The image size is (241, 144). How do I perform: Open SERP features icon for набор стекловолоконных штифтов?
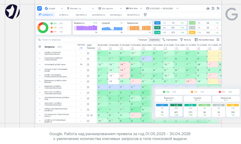[88, 110]
